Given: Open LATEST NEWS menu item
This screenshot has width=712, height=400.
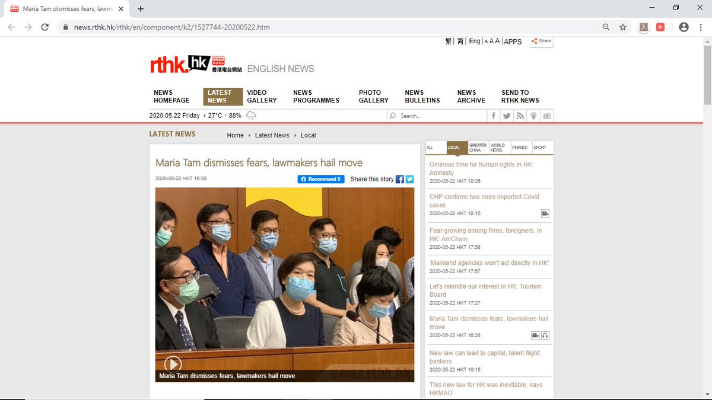Looking at the screenshot, I should pos(223,97).
